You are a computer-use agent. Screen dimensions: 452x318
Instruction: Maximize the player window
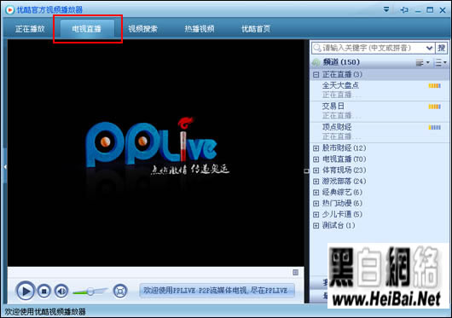[x=430, y=10]
